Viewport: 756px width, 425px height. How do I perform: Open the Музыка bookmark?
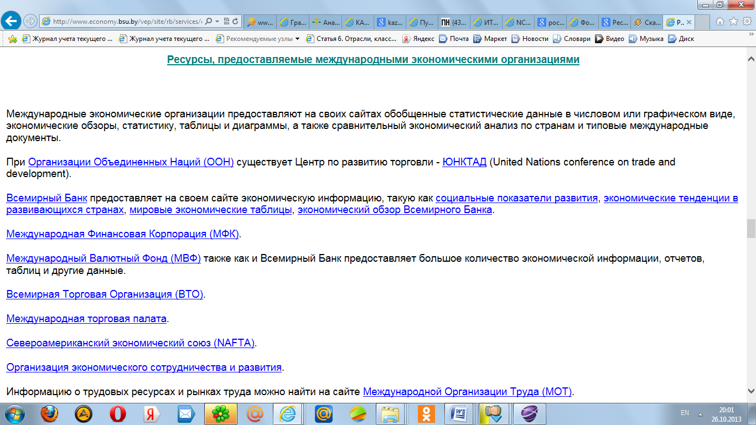tap(645, 39)
